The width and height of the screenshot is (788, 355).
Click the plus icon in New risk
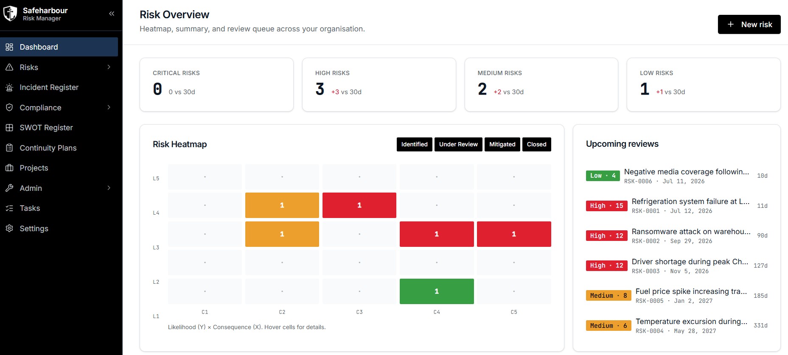click(731, 25)
